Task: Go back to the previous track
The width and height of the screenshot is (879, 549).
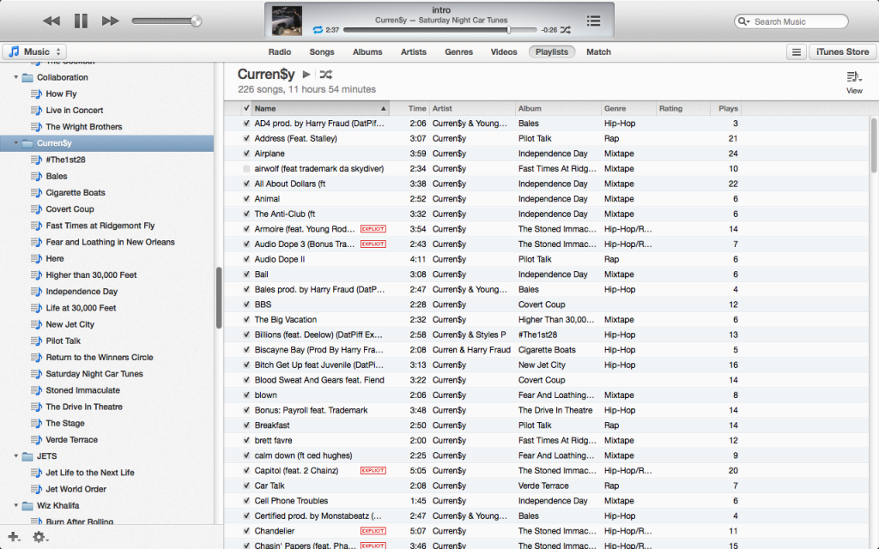Action: 52,21
